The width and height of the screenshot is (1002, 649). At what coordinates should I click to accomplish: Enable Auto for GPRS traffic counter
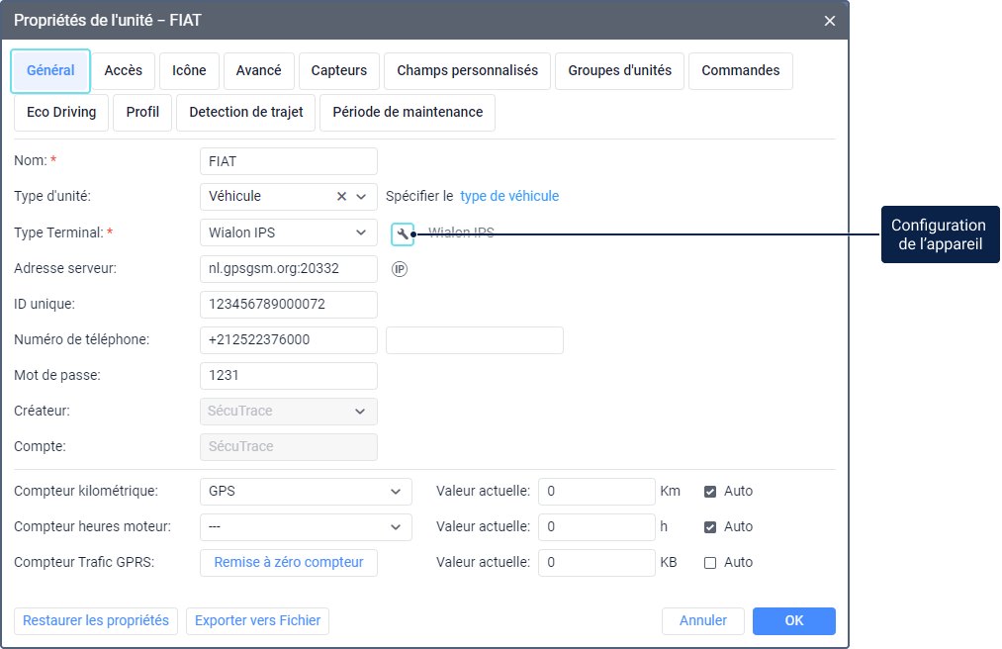coord(710,562)
